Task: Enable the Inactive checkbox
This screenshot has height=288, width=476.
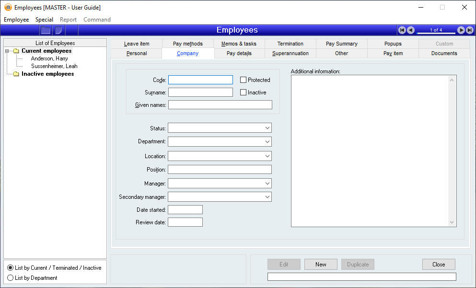Action: pos(244,92)
